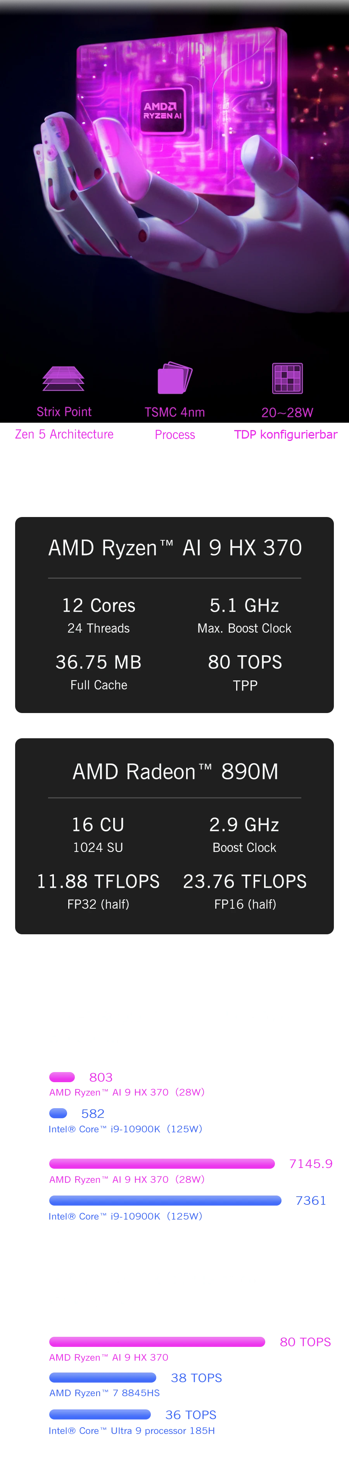Select the 5.1 GHz Max. Boost Clock value
Viewport: 349px width, 1461px height.
(244, 606)
